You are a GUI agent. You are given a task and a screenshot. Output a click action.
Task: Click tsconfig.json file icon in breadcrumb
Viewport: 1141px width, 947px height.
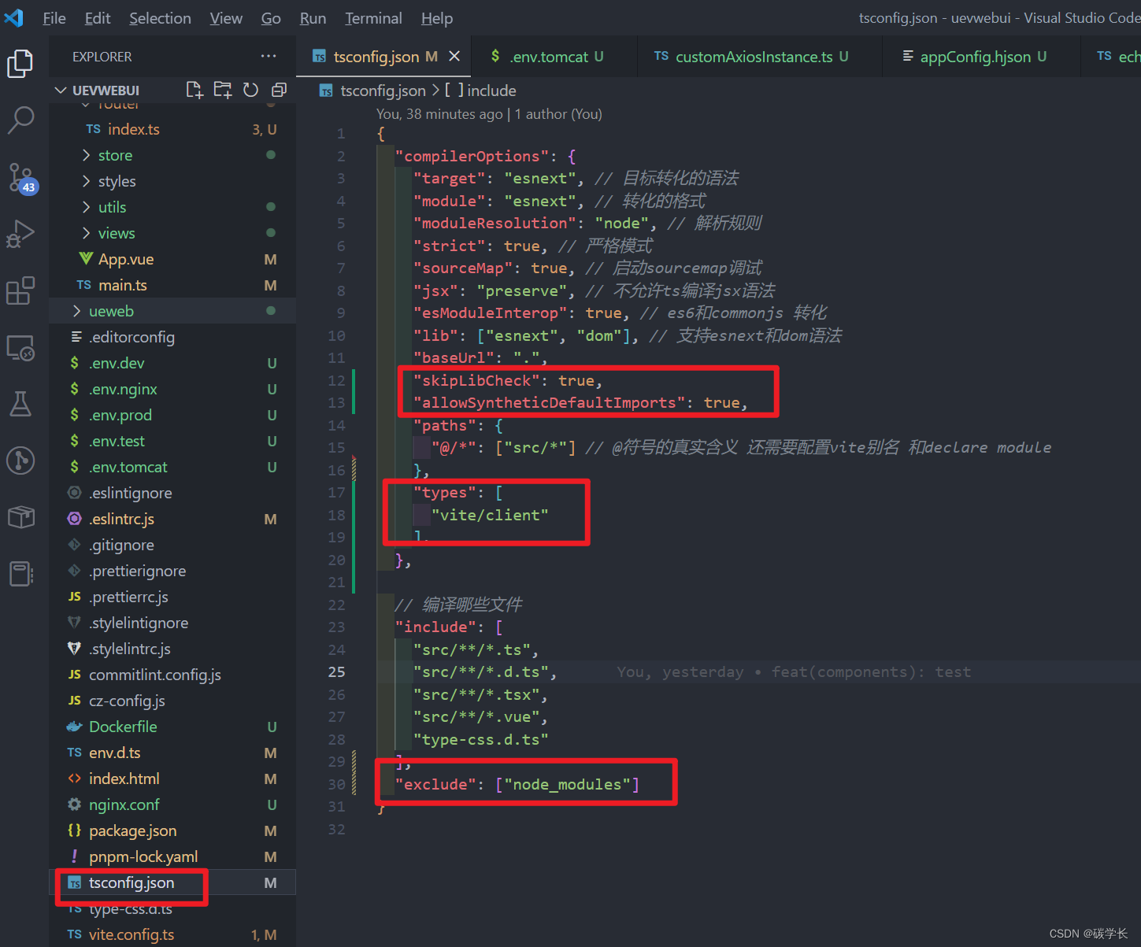(326, 91)
